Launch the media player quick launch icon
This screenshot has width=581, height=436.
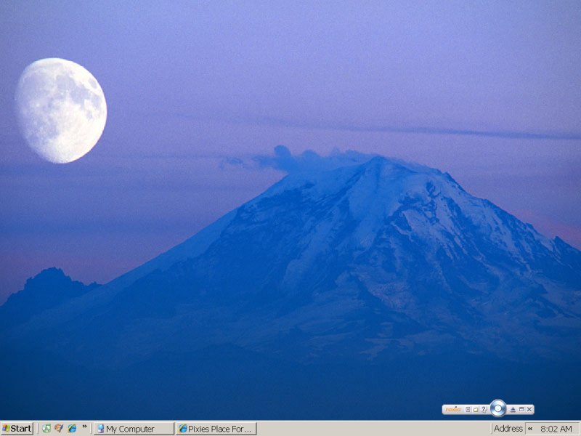(46, 429)
